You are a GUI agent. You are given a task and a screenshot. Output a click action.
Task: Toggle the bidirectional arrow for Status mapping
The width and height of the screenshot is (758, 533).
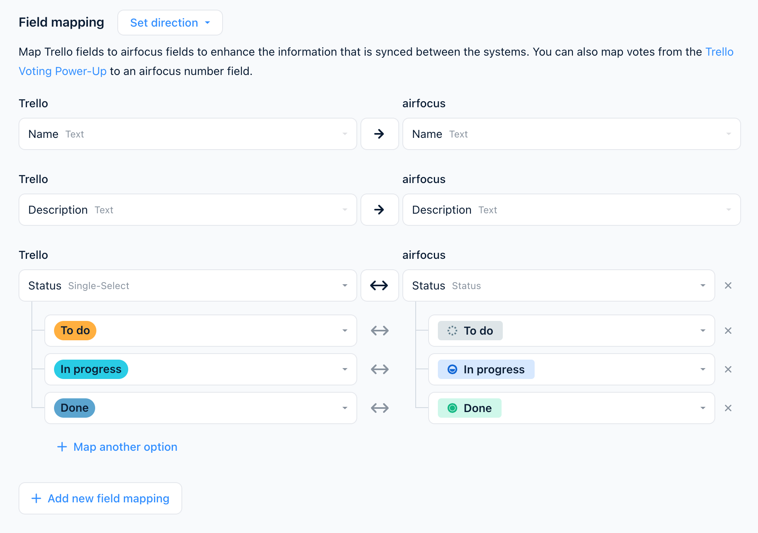point(379,285)
